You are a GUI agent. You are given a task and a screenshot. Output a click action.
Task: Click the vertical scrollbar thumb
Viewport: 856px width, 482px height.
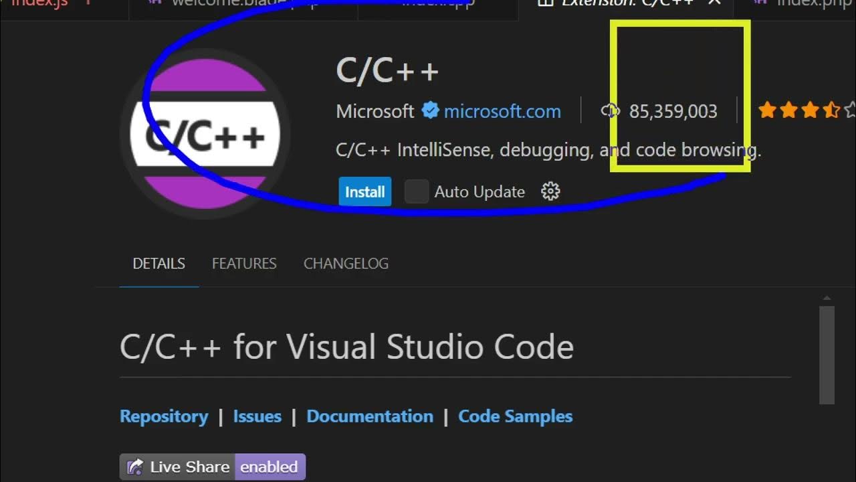[827, 355]
